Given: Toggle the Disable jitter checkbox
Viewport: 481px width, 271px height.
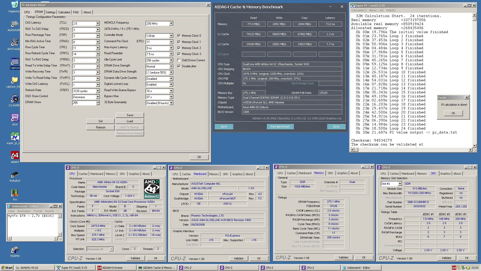Looking at the screenshot, I should (x=179, y=66).
